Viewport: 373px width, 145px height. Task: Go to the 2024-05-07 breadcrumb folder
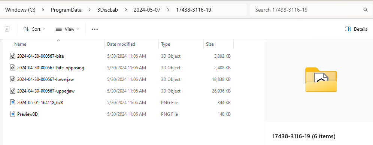coord(147,10)
